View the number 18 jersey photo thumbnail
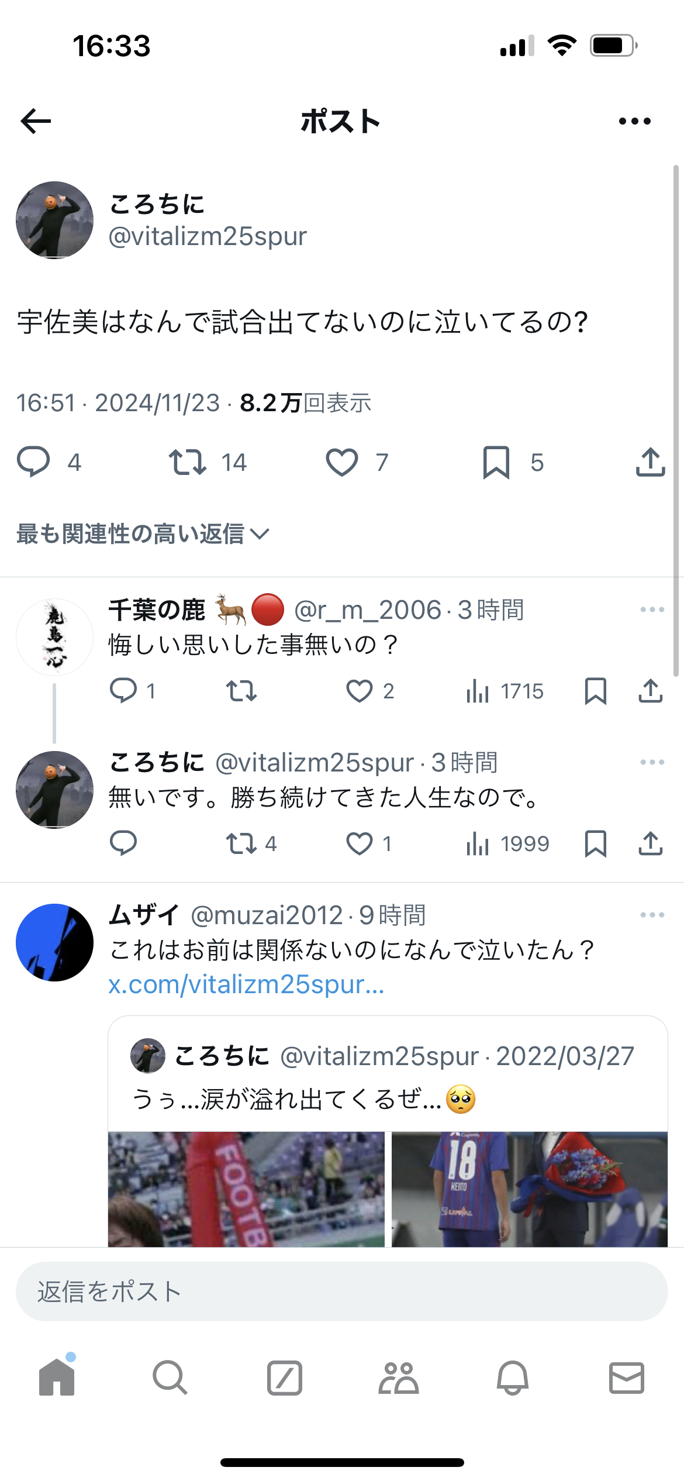The height and width of the screenshot is (1481, 684). (530, 1189)
